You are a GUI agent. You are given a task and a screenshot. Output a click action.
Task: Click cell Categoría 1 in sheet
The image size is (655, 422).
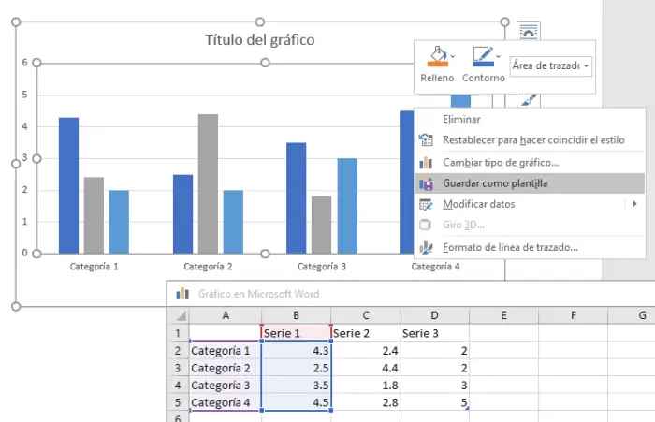[226, 351]
